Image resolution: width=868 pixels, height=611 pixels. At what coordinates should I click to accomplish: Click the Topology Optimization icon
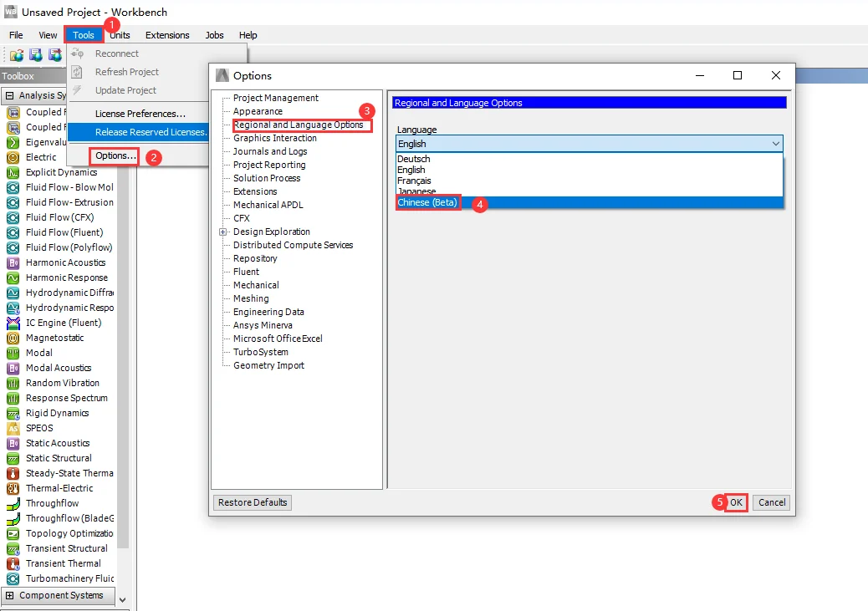13,533
